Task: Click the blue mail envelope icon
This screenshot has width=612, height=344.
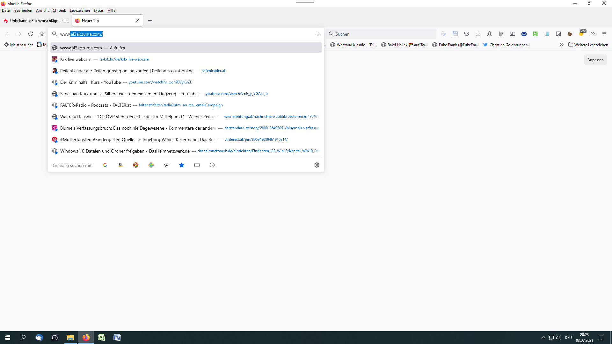Action: (524, 34)
